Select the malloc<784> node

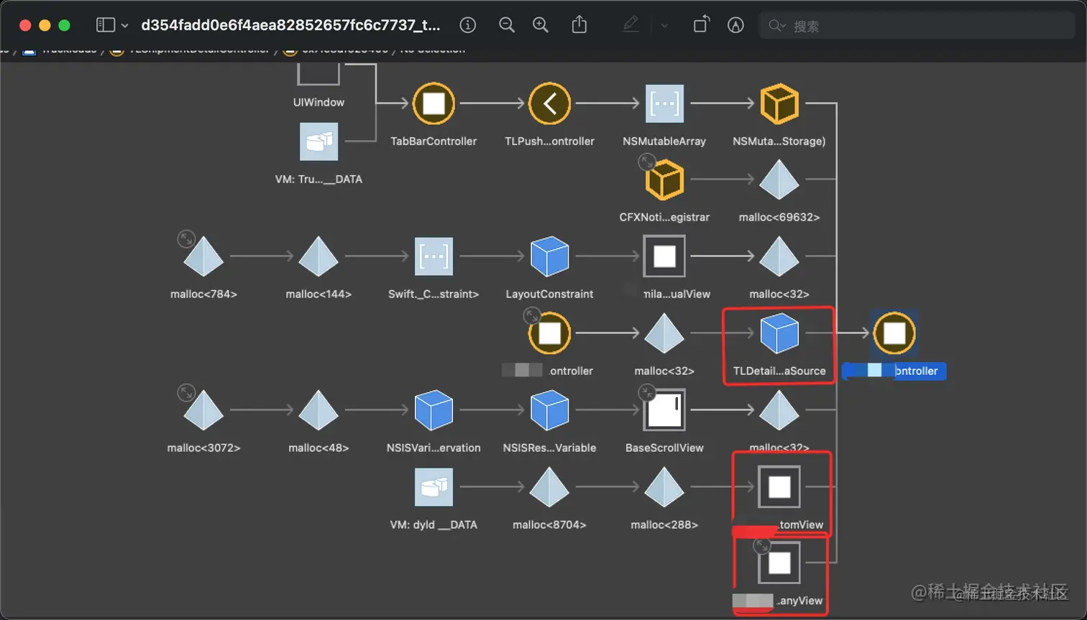click(x=203, y=256)
